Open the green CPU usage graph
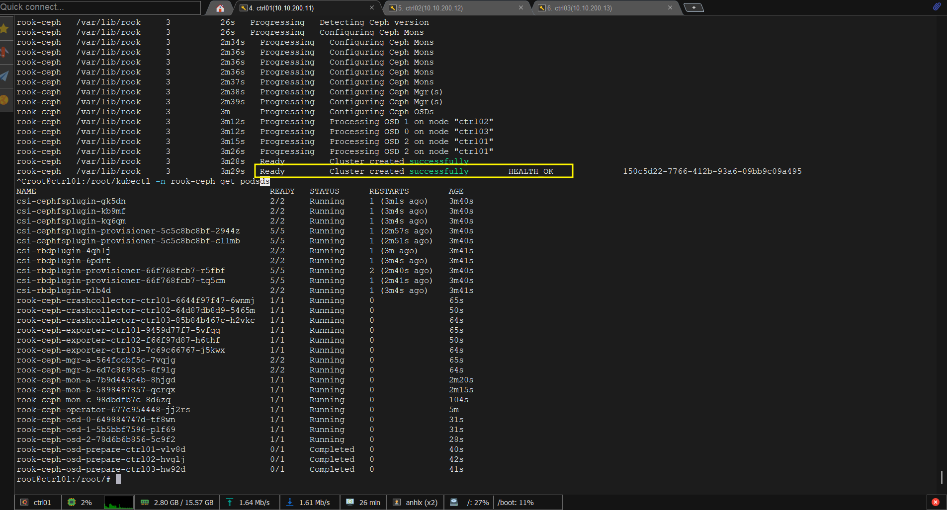This screenshot has width=947, height=510. 118,503
